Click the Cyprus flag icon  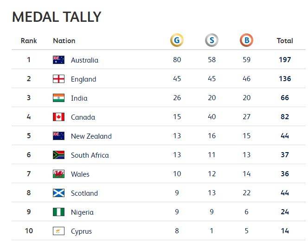tap(58, 231)
